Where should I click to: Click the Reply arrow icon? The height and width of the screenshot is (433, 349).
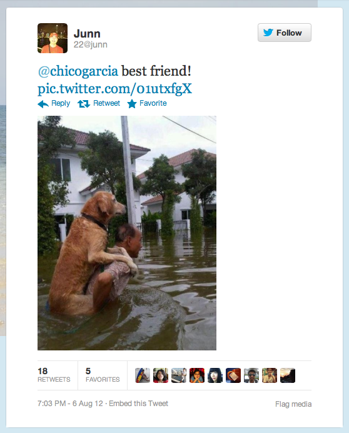(x=43, y=104)
